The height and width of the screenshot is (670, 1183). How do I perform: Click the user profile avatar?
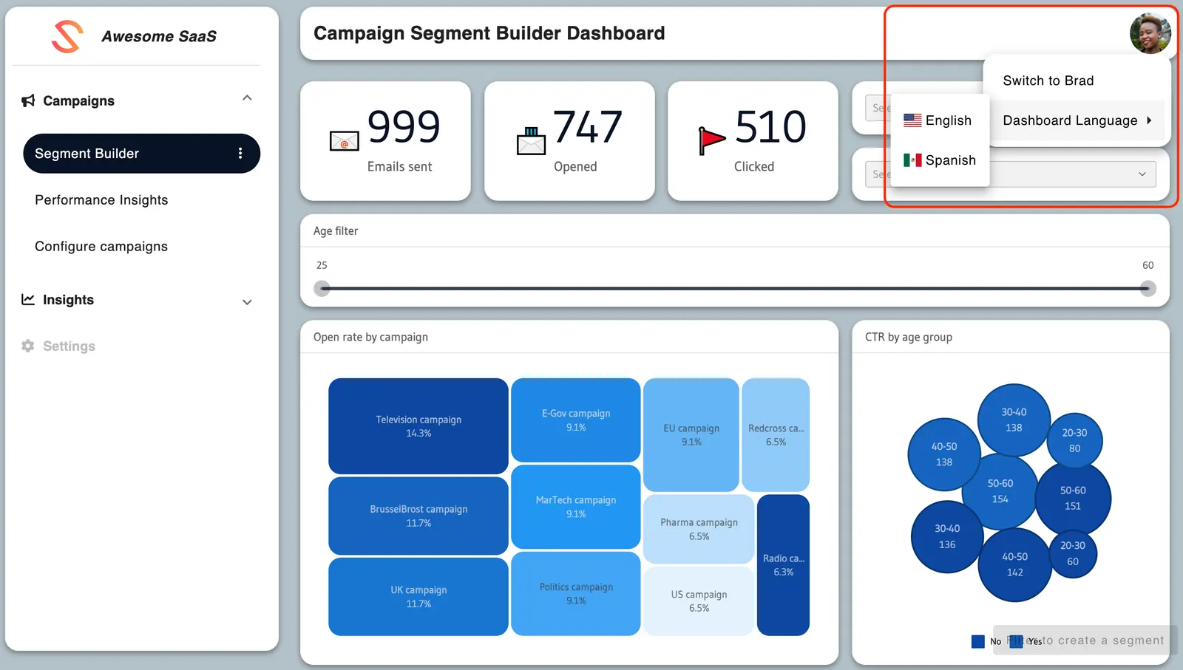coord(1150,33)
